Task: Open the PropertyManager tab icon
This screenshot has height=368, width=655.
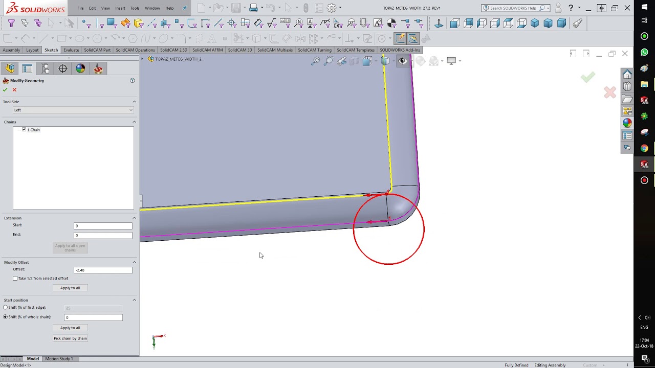Action: coord(28,68)
